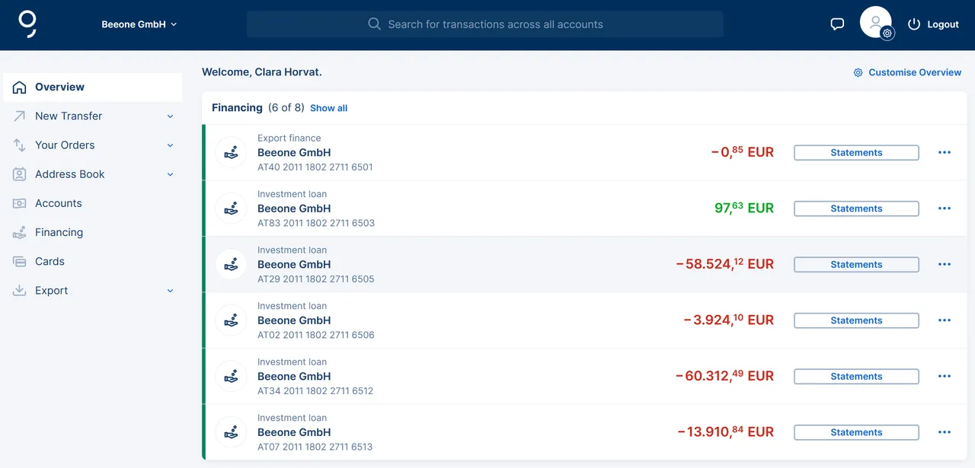The width and height of the screenshot is (975, 468).
Task: Click the Export download icon
Action: click(x=20, y=291)
